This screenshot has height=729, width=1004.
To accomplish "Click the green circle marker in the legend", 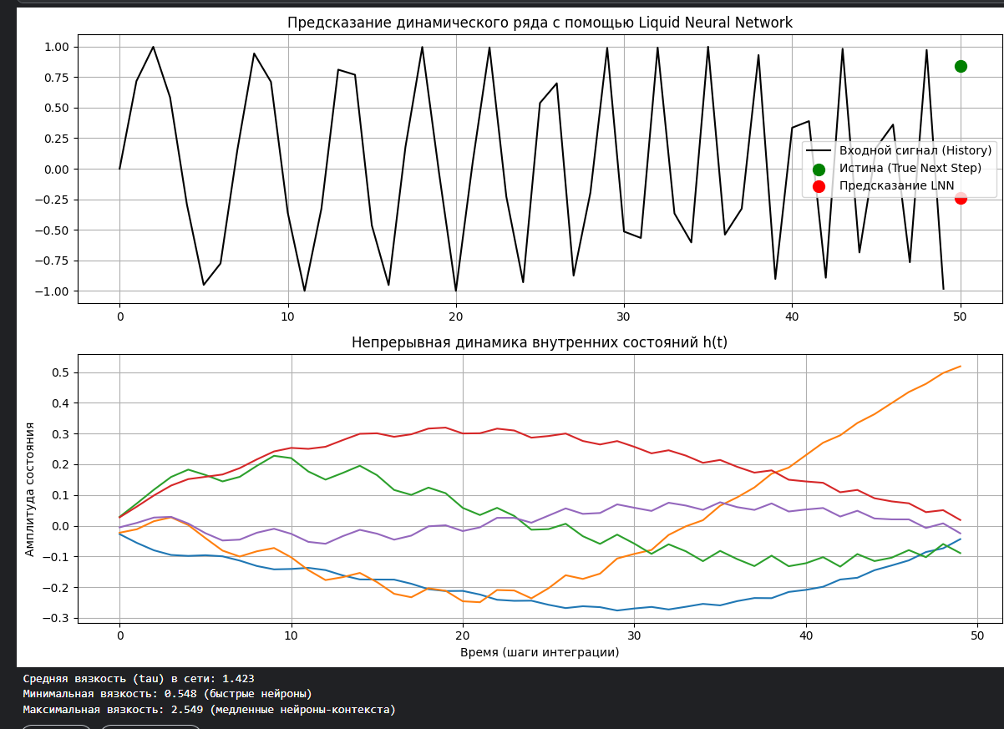I will click(x=819, y=169).
